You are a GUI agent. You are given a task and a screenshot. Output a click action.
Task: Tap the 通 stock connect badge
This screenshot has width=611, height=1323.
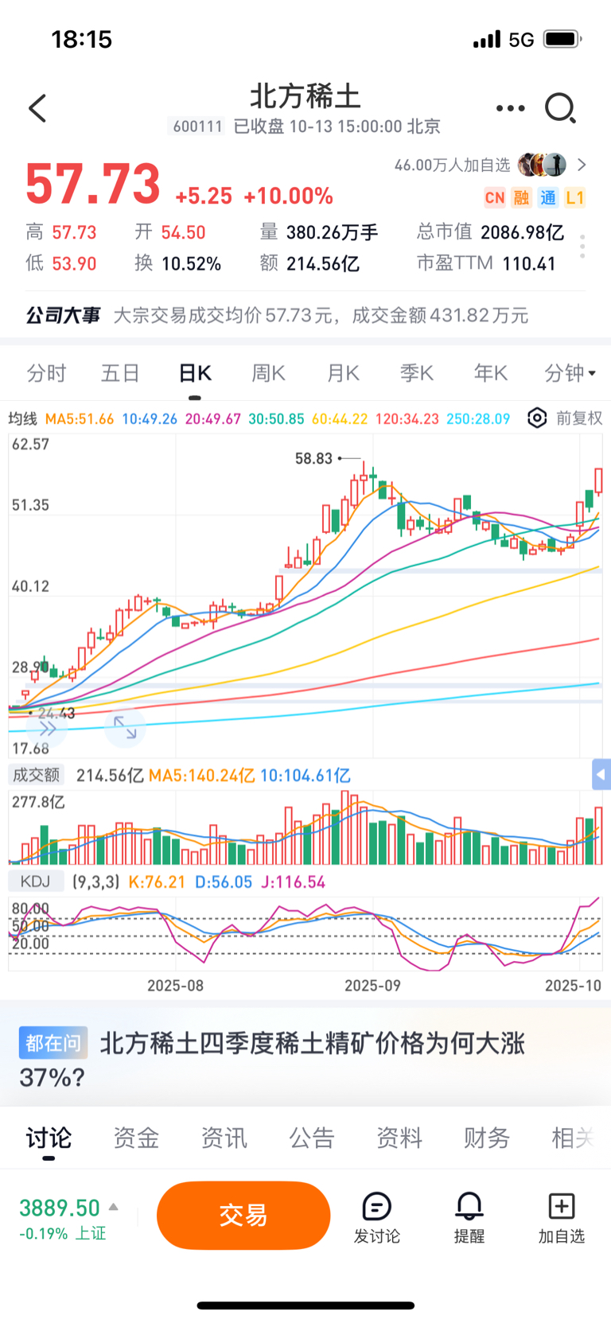[548, 198]
